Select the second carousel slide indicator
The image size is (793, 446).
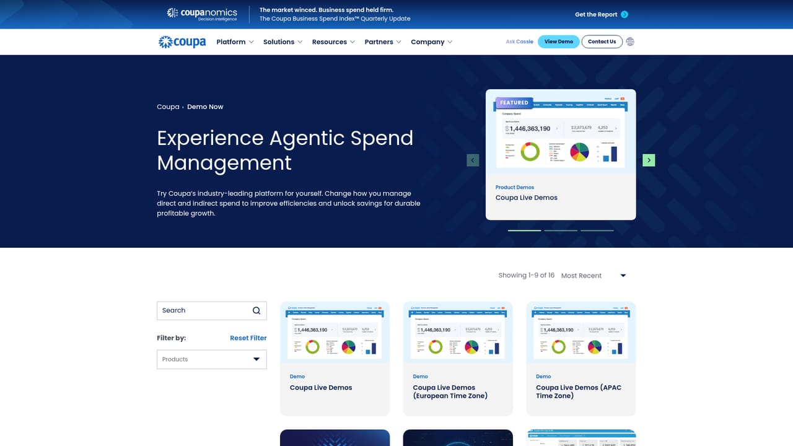561,230
